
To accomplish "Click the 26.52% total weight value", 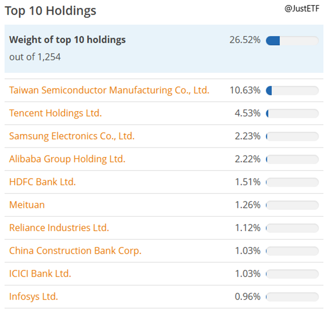I will point(245,40).
